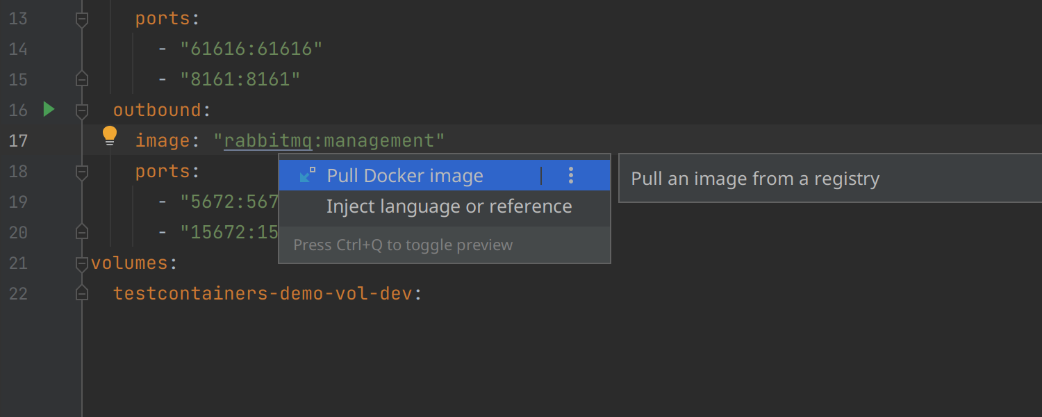Image resolution: width=1042 pixels, height=417 pixels.
Task: Click fold end marker on line 15
Action: coord(82,79)
